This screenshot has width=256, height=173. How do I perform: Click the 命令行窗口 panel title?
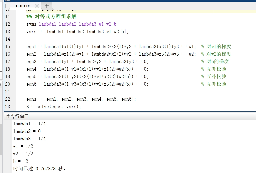17,116
